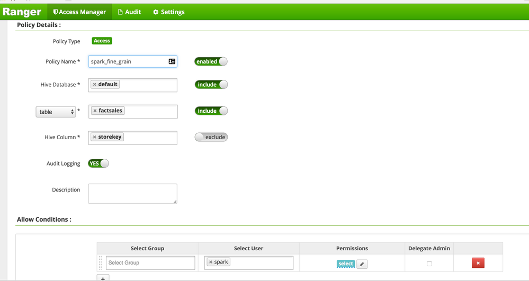The width and height of the screenshot is (529, 281).
Task: Click the Access Manager shield icon
Action: point(55,12)
